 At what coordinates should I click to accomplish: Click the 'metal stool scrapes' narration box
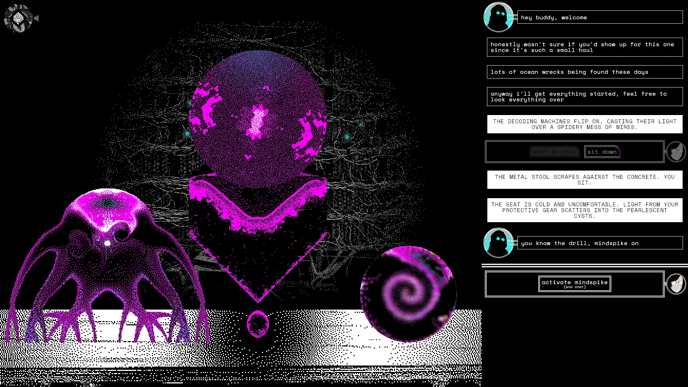coord(584,180)
